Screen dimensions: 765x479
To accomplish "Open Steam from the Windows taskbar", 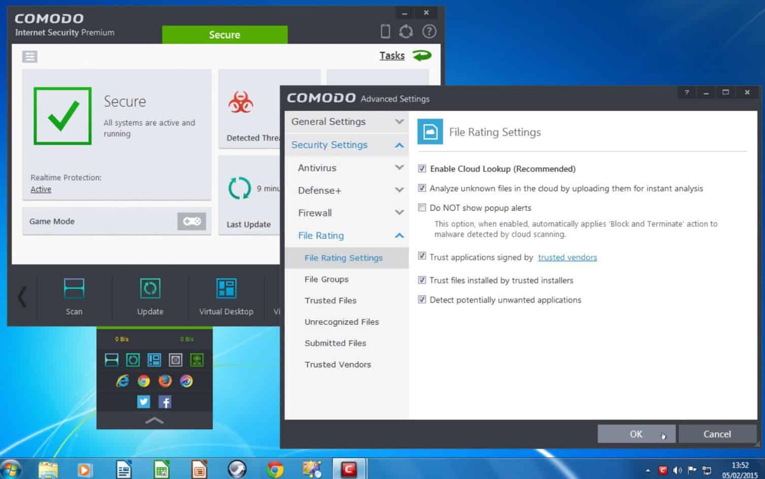I will pos(237,470).
